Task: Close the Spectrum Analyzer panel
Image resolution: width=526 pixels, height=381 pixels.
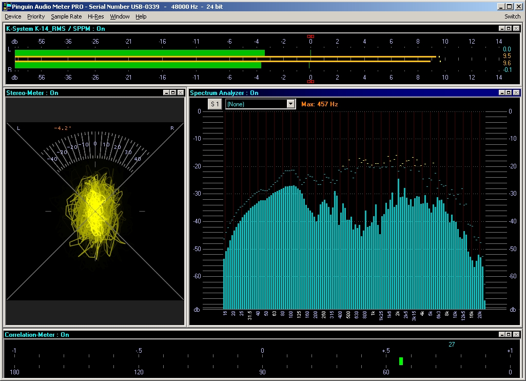Action: 516,93
